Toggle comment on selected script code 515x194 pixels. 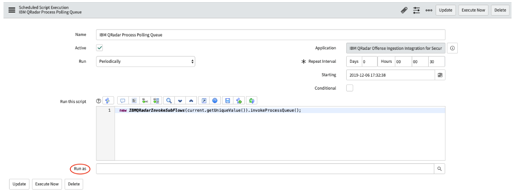122,100
